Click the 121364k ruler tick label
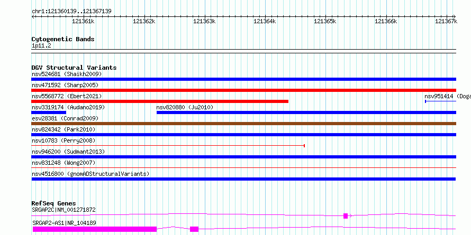This screenshot has width=471, height=235. [x=265, y=21]
